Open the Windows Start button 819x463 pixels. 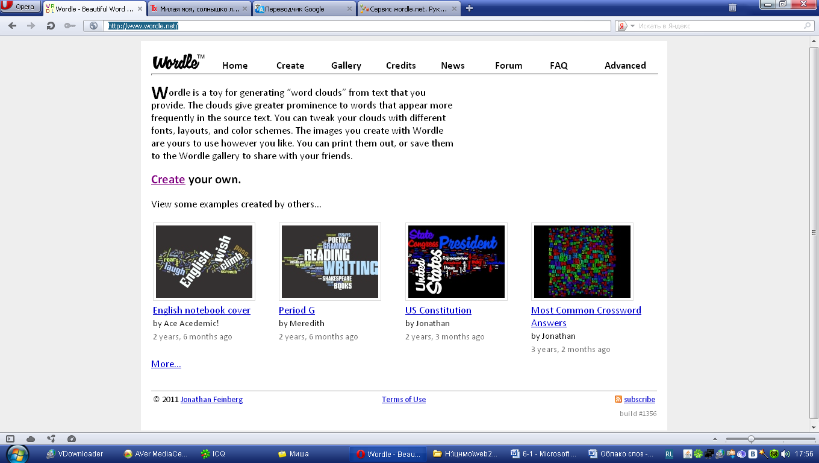[x=16, y=454]
